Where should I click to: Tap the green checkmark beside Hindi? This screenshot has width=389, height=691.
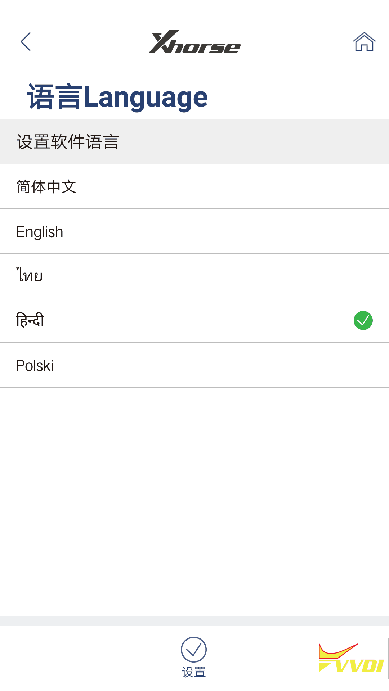tap(363, 320)
